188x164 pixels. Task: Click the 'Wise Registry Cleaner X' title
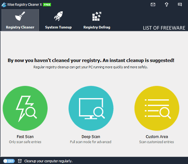25,5
